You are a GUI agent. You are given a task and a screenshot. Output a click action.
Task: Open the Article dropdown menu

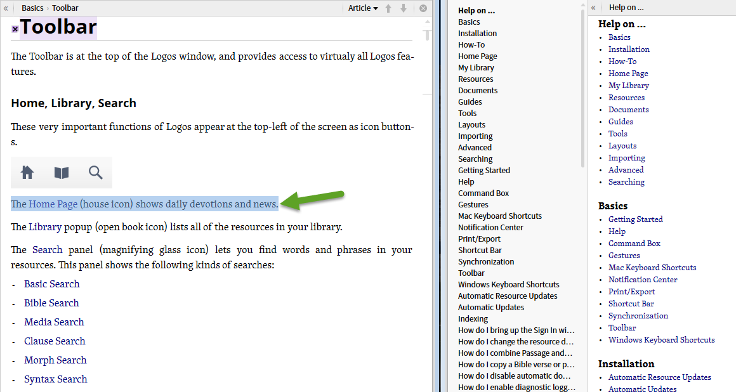point(363,8)
